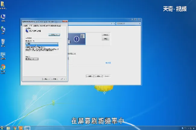Switch to the display settings taskbar item
The width and height of the screenshot is (196, 130).
[x=27, y=128]
